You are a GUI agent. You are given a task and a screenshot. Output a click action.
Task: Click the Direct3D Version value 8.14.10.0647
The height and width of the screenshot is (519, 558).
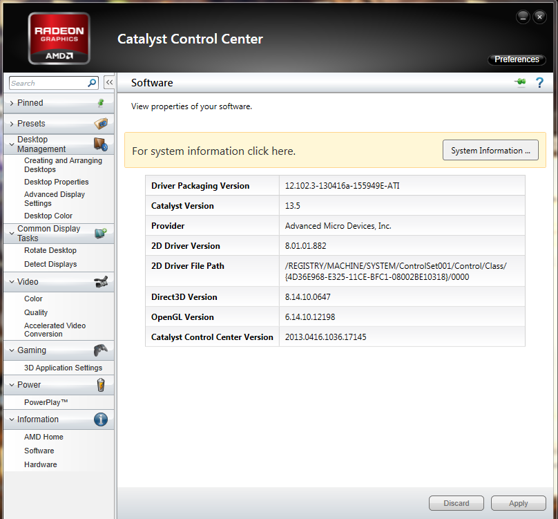coord(308,297)
